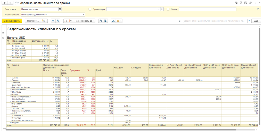The image size is (264, 133).
Task: Print the report using toolbar printer icon
Action: pos(101,21)
